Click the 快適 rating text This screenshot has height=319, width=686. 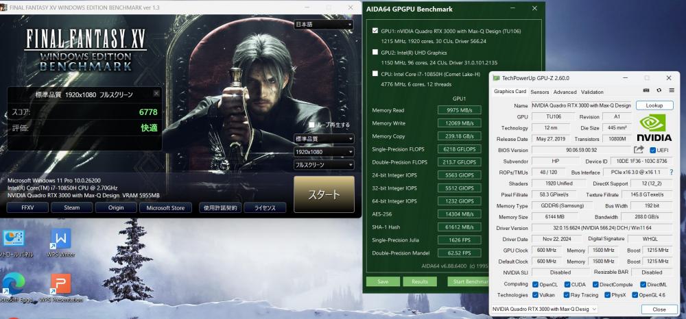coord(149,128)
